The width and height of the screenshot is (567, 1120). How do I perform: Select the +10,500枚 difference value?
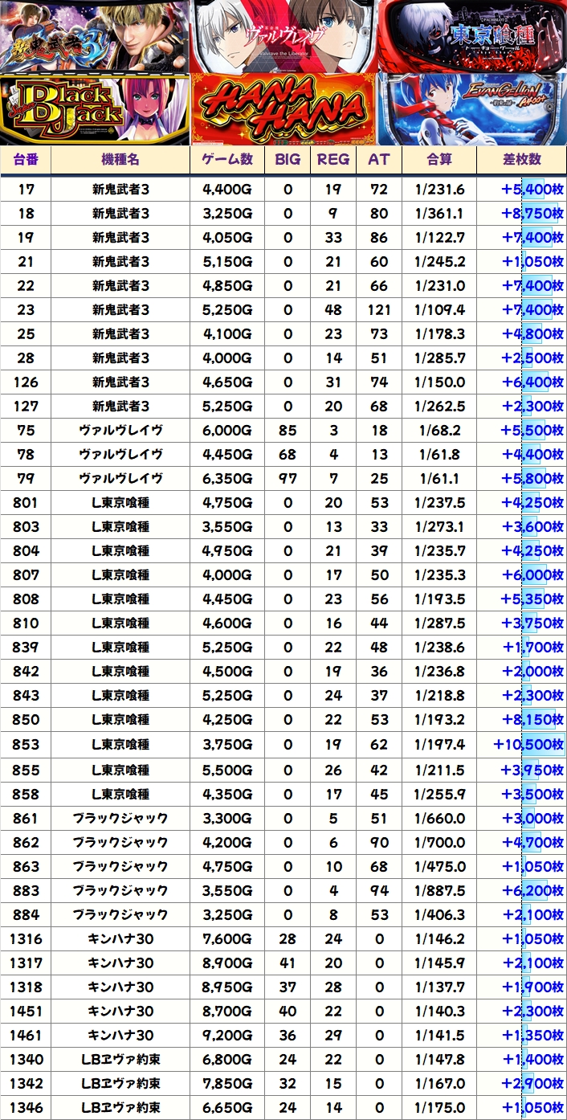click(x=528, y=745)
